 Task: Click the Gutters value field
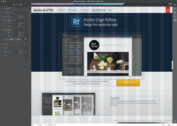coord(14,52)
